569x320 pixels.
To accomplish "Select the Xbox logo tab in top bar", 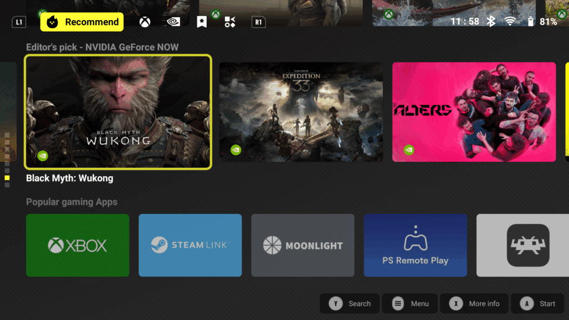I will [x=145, y=22].
